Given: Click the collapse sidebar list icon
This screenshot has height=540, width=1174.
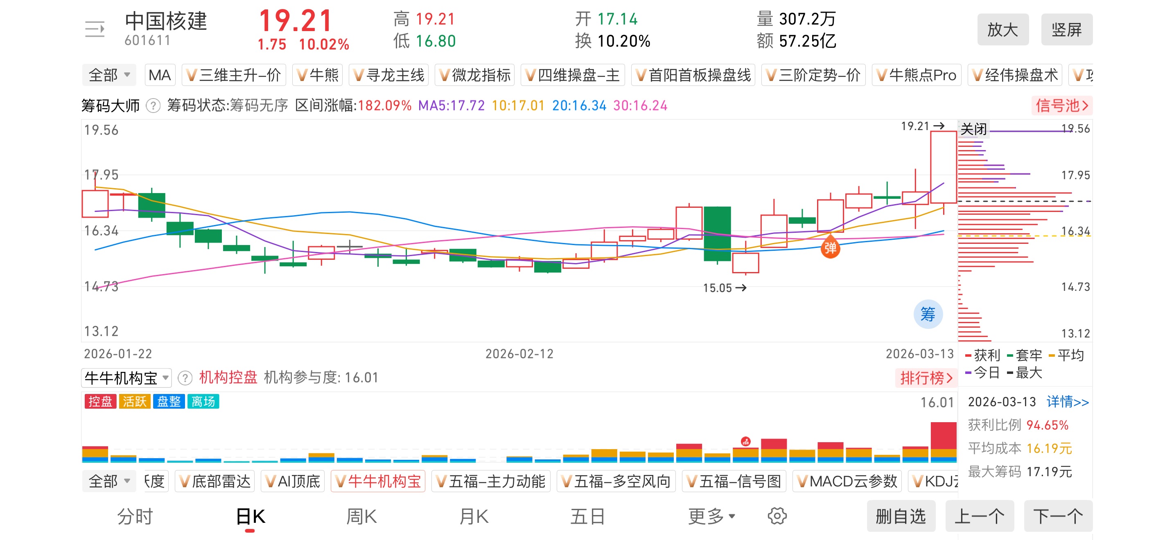Looking at the screenshot, I should (95, 29).
